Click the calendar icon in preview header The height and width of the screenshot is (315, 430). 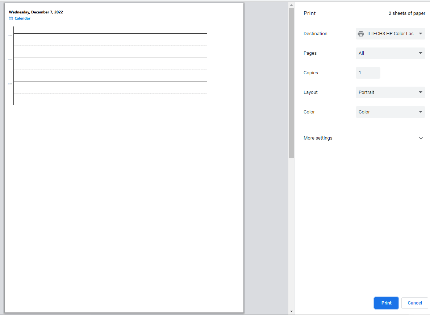[x=11, y=18]
